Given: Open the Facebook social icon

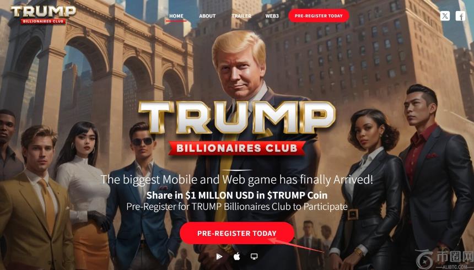Looking at the screenshot, I should coord(460,16).
